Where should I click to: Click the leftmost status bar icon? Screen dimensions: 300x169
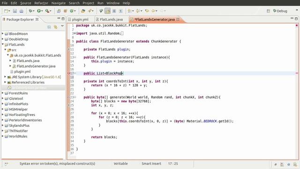(x=6, y=164)
